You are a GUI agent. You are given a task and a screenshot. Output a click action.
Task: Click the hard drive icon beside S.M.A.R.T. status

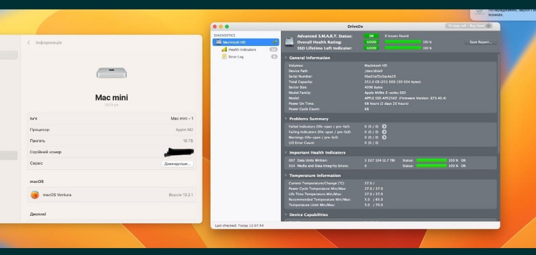289,42
